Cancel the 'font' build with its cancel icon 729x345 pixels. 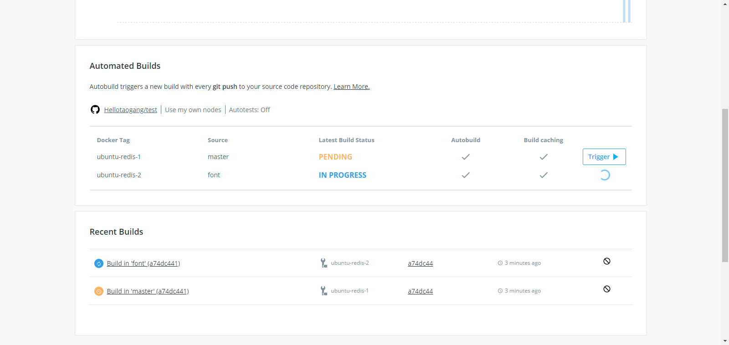607,261
